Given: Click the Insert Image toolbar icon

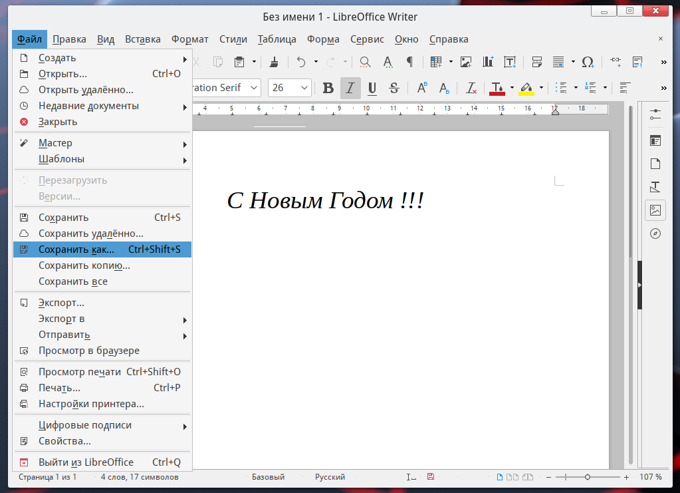Looking at the screenshot, I should [466, 62].
